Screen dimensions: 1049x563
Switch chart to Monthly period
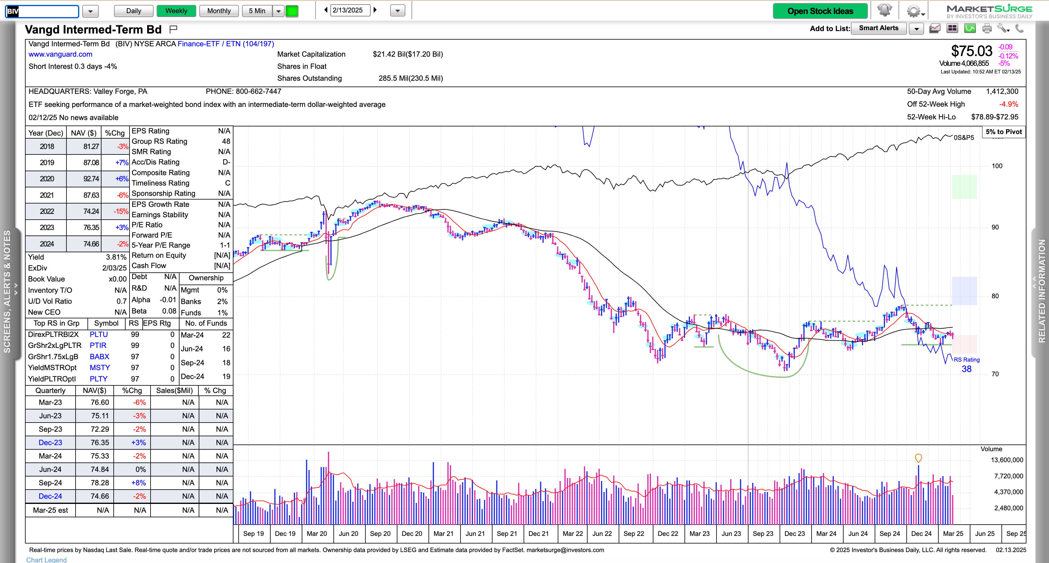click(219, 11)
